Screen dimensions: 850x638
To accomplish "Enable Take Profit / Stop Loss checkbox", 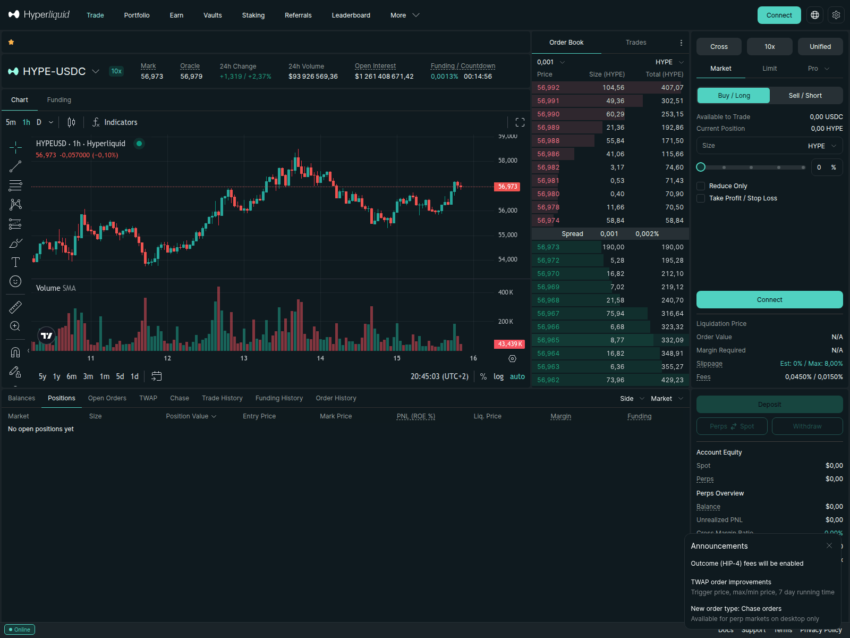I will [x=701, y=198].
